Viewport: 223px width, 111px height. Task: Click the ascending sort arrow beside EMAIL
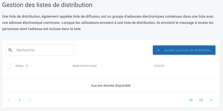(27, 66)
